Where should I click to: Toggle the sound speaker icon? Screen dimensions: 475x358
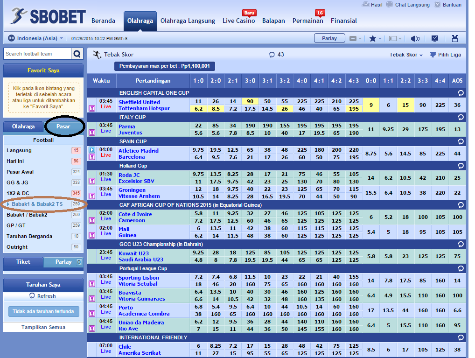pyautogui.click(x=415, y=39)
